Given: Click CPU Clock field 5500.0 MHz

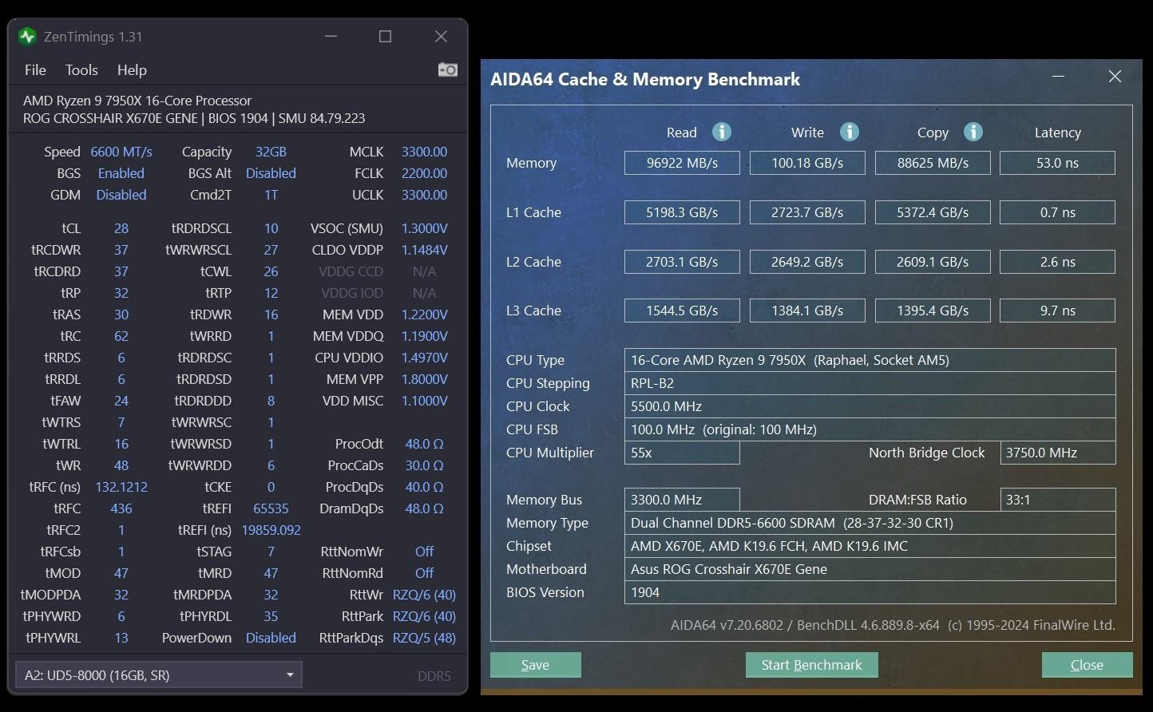Looking at the screenshot, I should 870,406.
